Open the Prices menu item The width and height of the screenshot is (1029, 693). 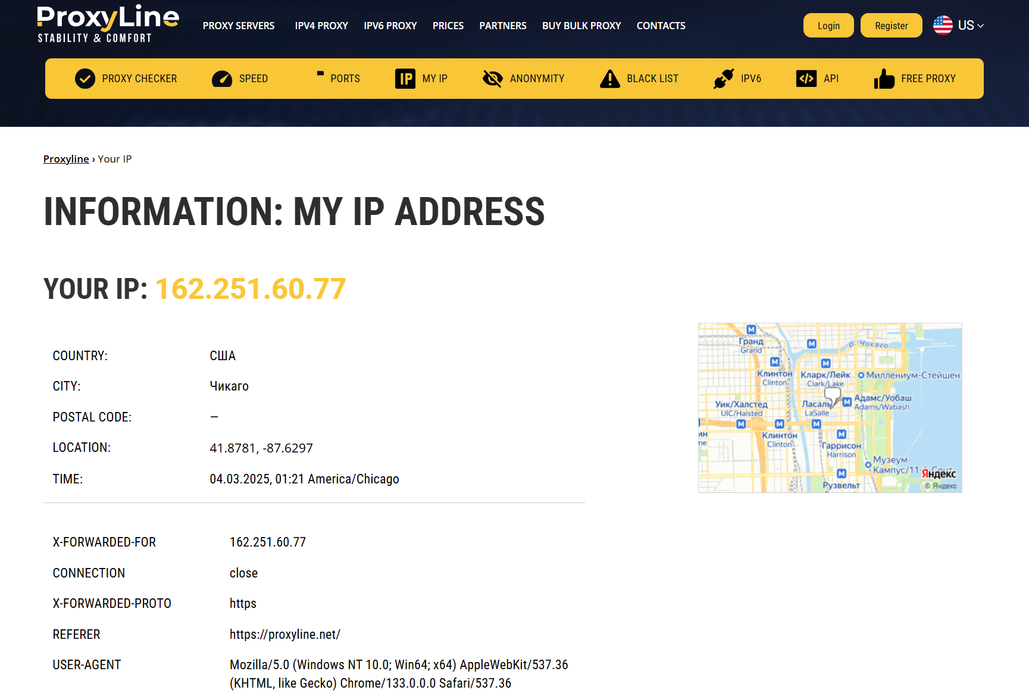tap(448, 26)
